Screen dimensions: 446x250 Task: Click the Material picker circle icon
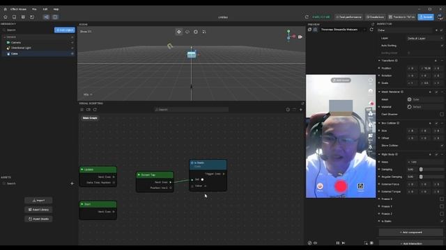pyautogui.click(x=409, y=107)
